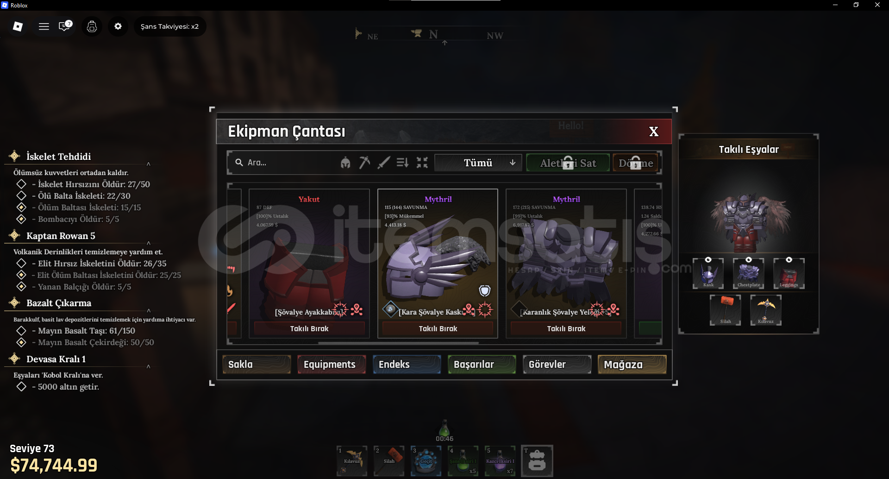Open the Roblox settings gear icon
This screenshot has height=479, width=889.
tap(118, 26)
